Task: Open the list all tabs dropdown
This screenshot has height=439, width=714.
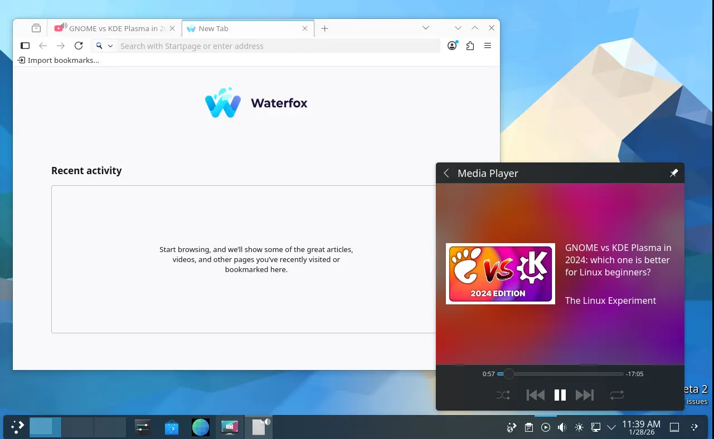Action: 425,28
